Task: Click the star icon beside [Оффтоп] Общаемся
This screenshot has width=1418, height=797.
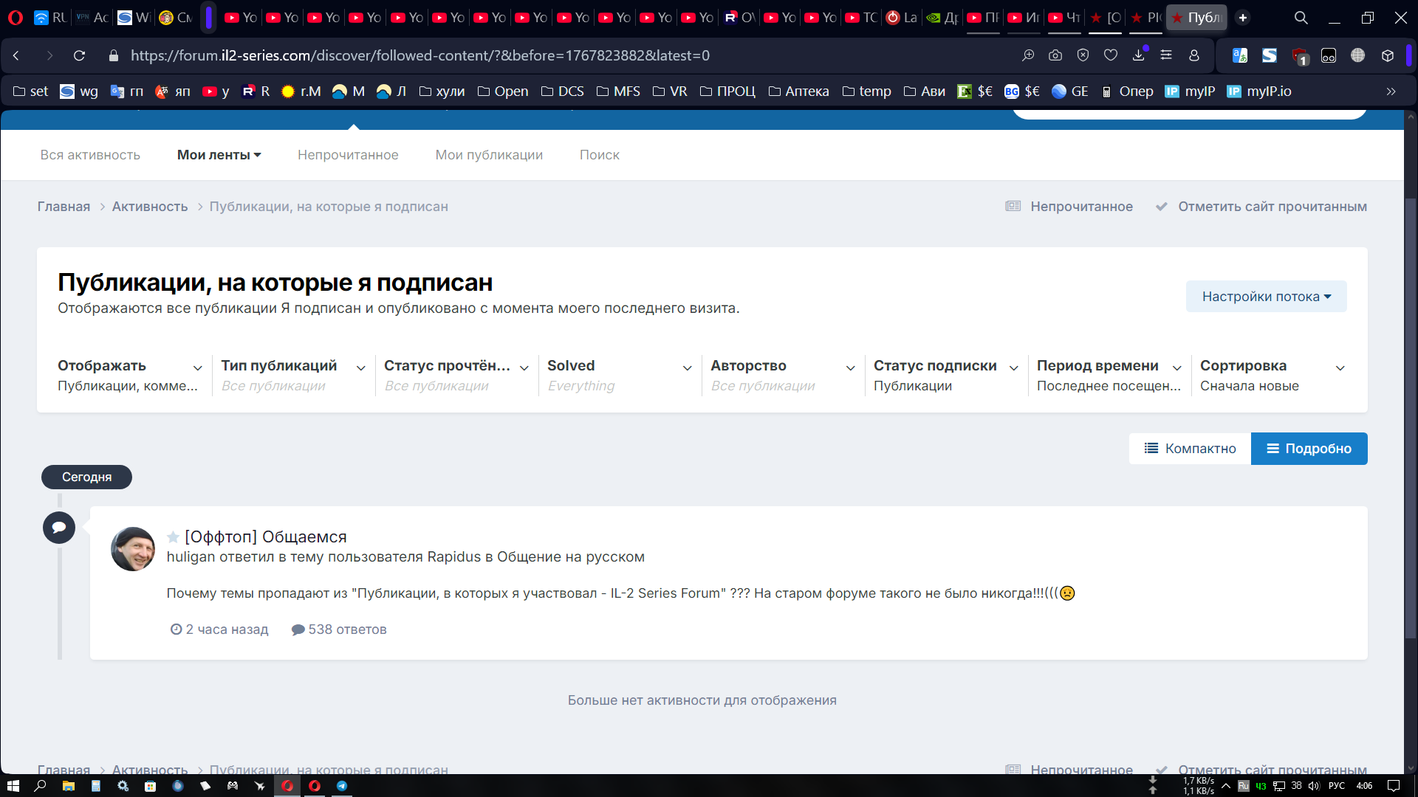Action: click(173, 536)
